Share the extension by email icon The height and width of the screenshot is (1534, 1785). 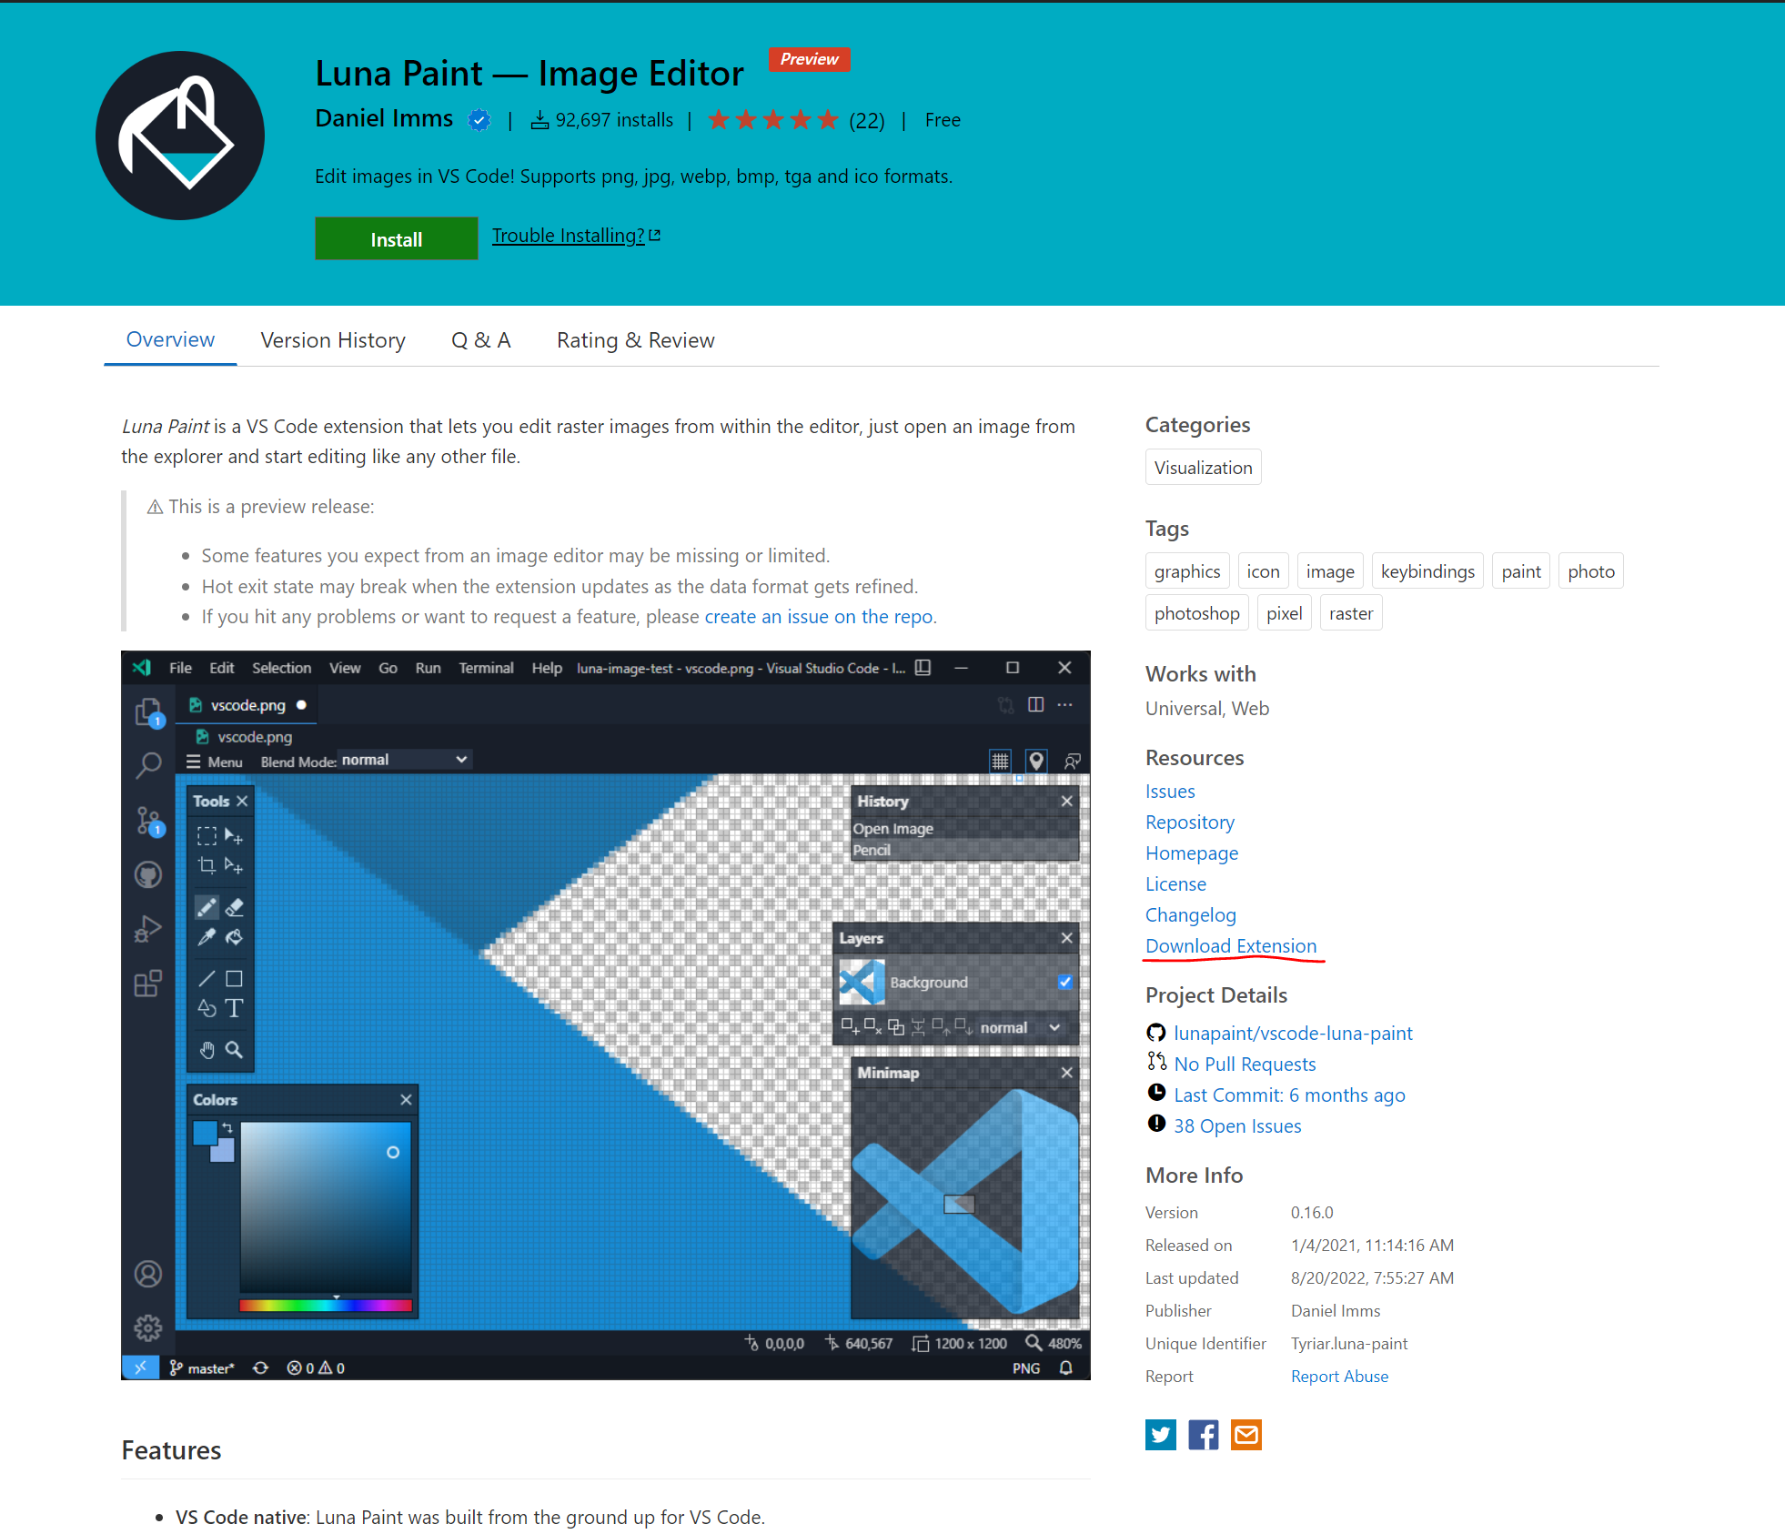click(x=1246, y=1435)
